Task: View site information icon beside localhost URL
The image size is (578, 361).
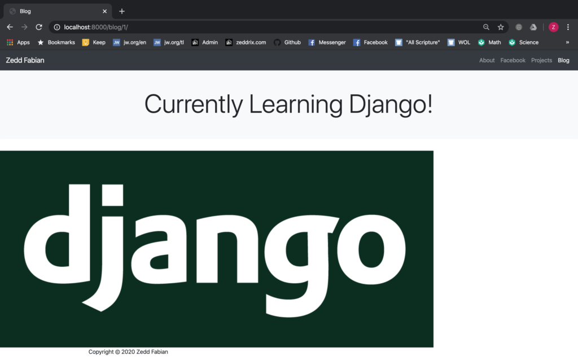Action: (57, 27)
